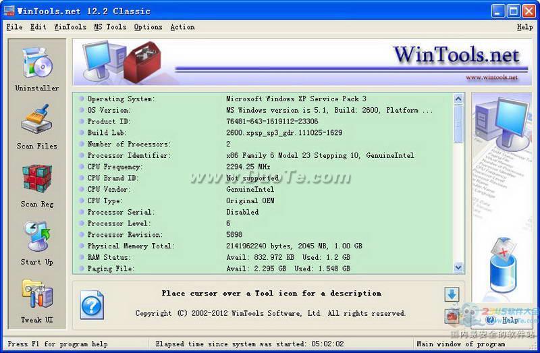Close the WinTools.net window

[529, 11]
